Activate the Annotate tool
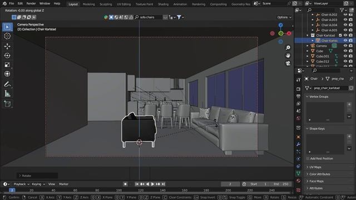This screenshot has height=200, width=356. click(x=7, y=84)
